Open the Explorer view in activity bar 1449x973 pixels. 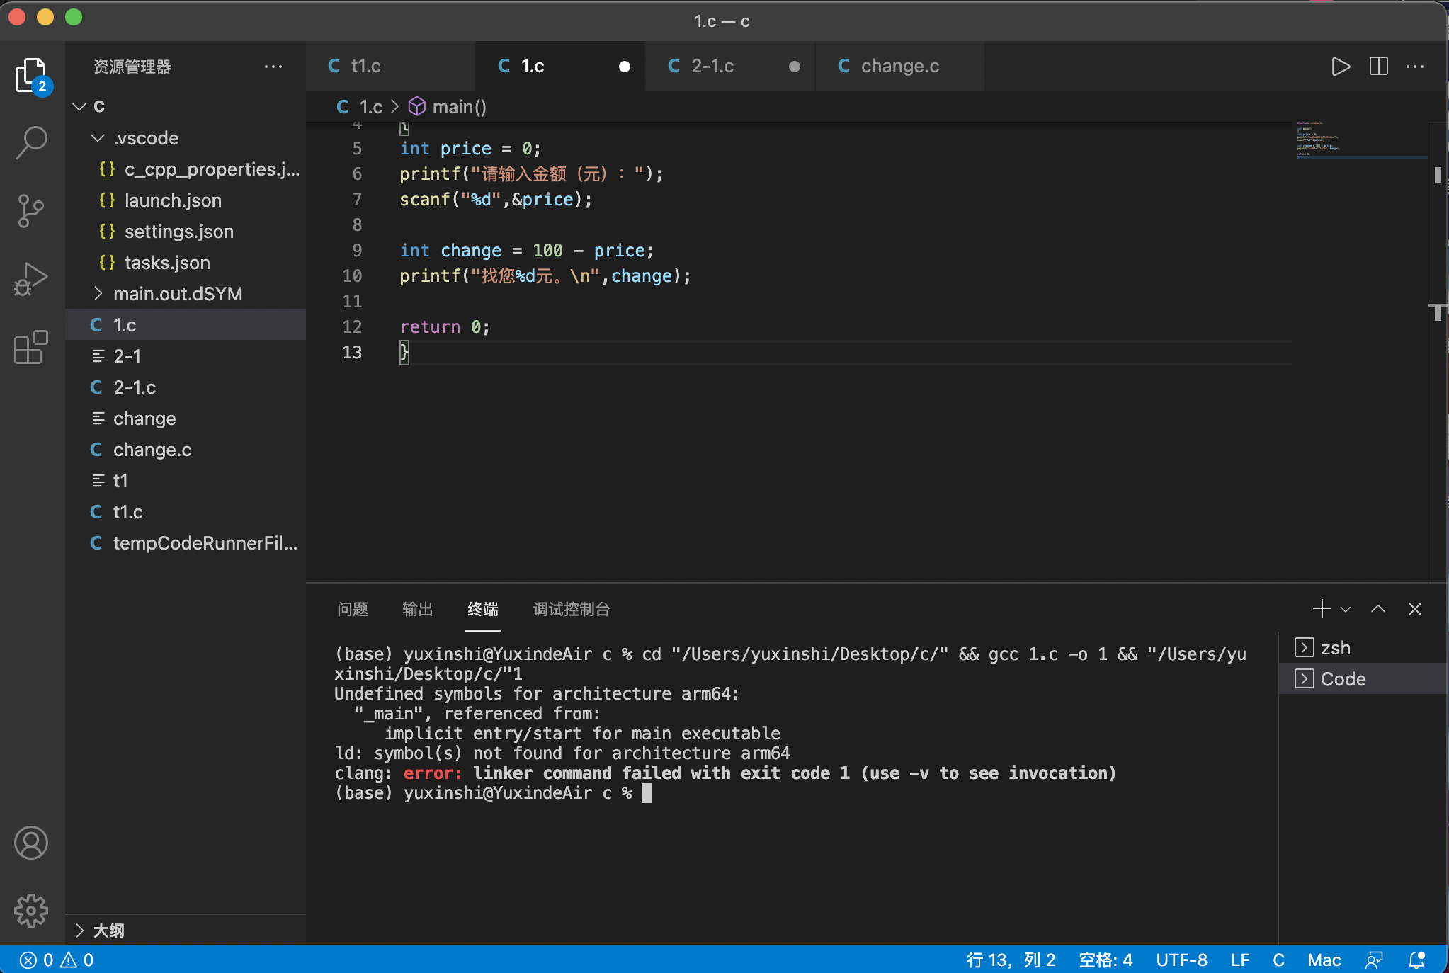pos(32,76)
